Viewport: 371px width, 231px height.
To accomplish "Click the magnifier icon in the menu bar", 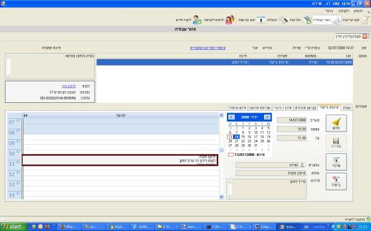I will click(x=367, y=11).
